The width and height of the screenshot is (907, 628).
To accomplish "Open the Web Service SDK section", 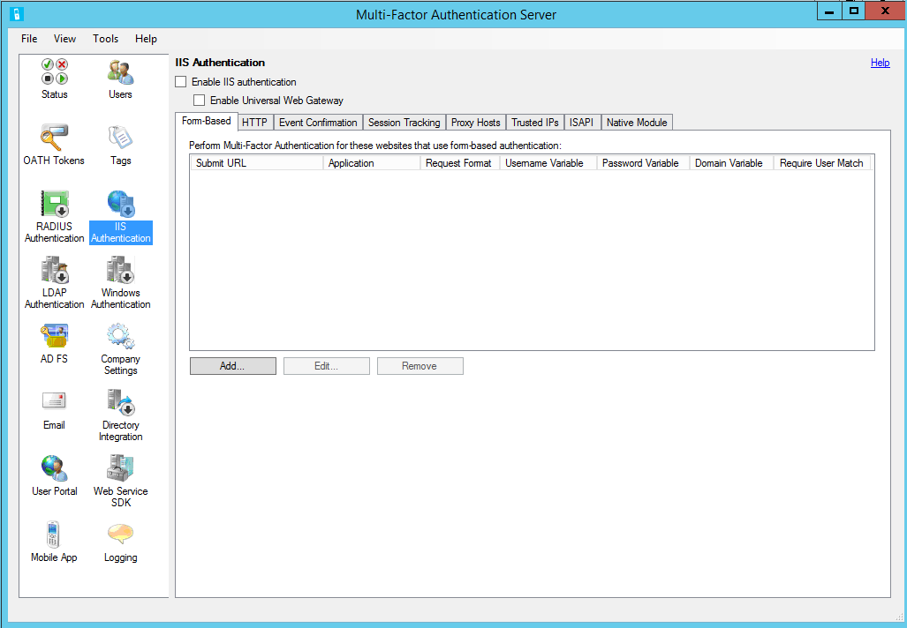I will point(120,482).
